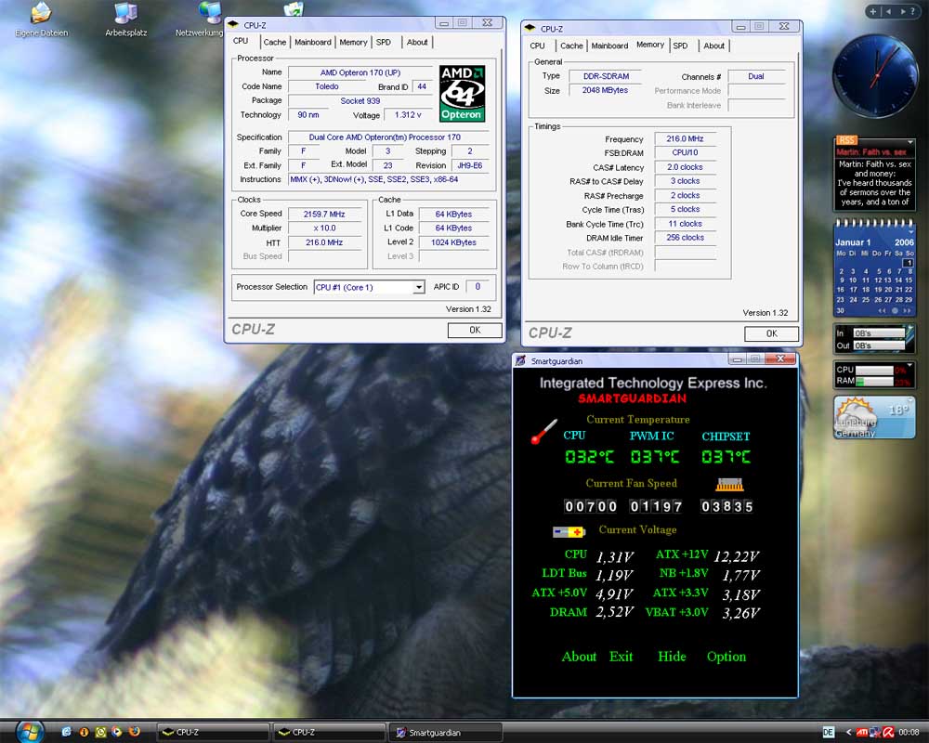Click the RAM usage bar in sidebar
The width and height of the screenshot is (929, 743).
874,382
